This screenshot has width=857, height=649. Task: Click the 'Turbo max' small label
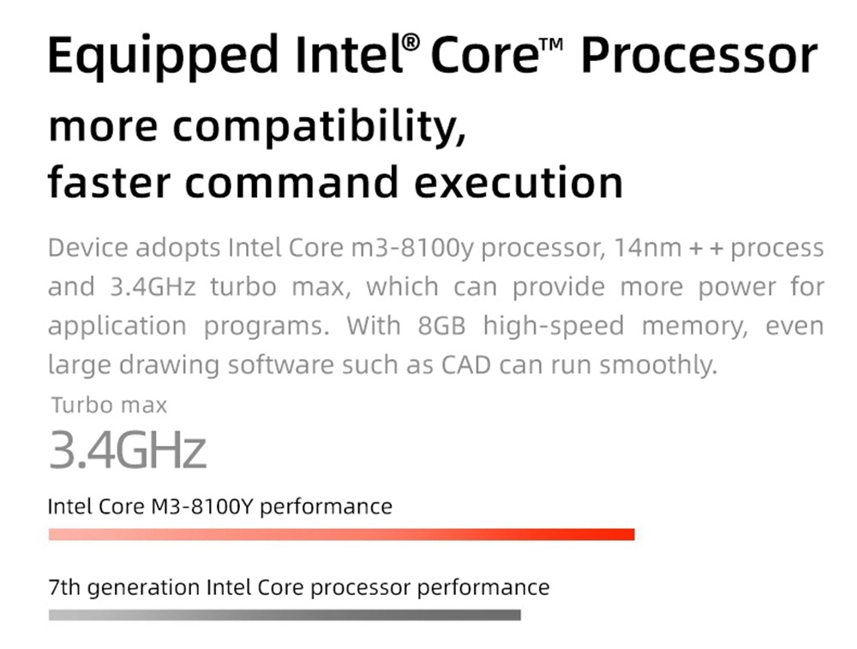(110, 406)
